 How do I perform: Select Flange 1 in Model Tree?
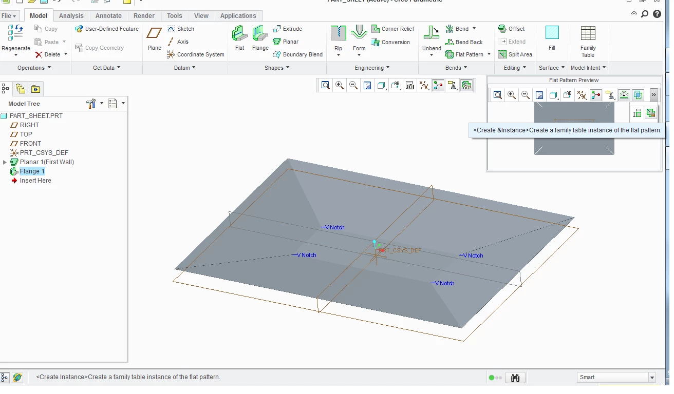[32, 171]
